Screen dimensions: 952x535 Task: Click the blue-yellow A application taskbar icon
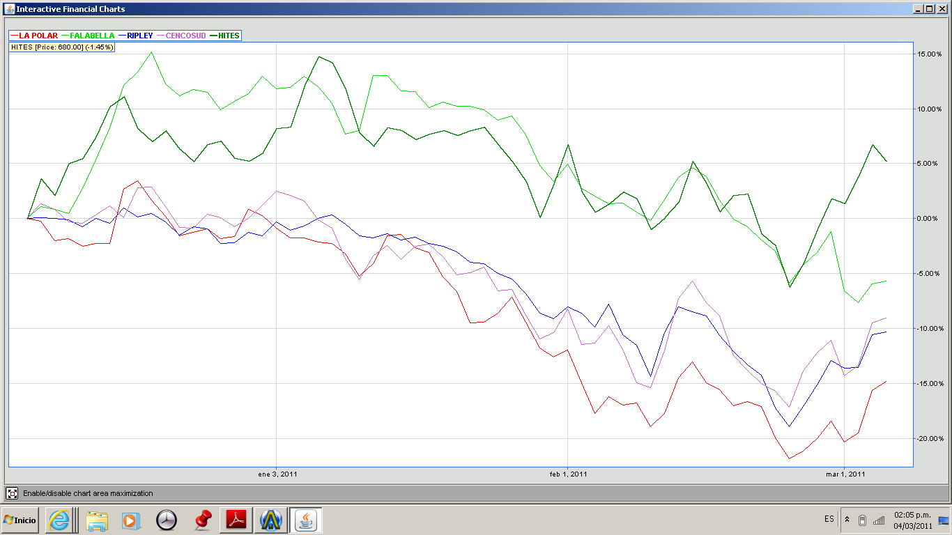coord(270,520)
